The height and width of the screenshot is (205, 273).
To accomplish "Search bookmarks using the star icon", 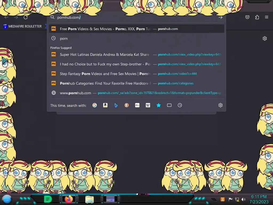I will [x=159, y=105].
